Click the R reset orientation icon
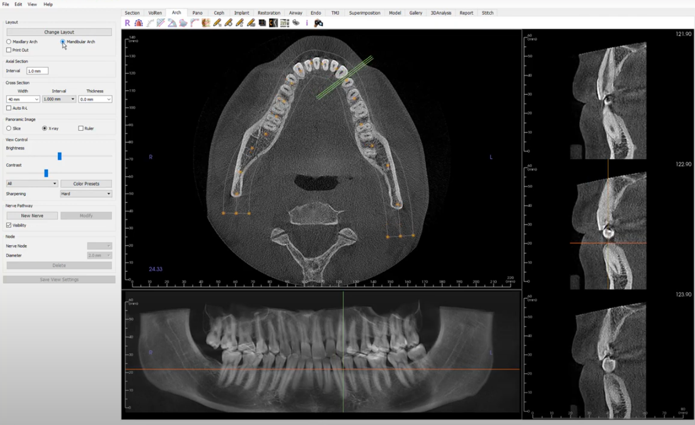The height and width of the screenshot is (425, 695). point(127,23)
